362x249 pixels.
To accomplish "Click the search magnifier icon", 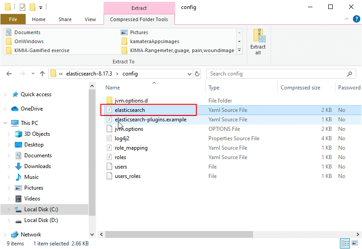I will pos(349,74).
